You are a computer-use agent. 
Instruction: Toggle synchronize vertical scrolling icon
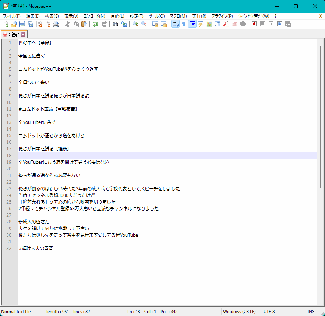click(x=155, y=24)
